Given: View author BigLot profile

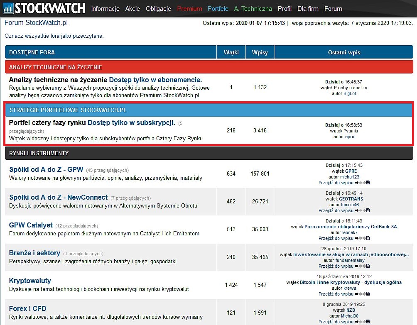Looking at the screenshot, I should pos(350,93).
